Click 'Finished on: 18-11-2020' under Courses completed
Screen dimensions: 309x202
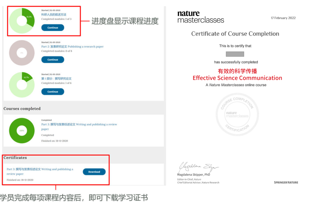click(55, 141)
